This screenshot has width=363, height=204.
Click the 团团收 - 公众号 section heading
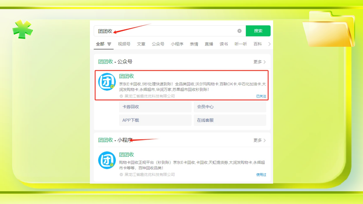coord(115,61)
